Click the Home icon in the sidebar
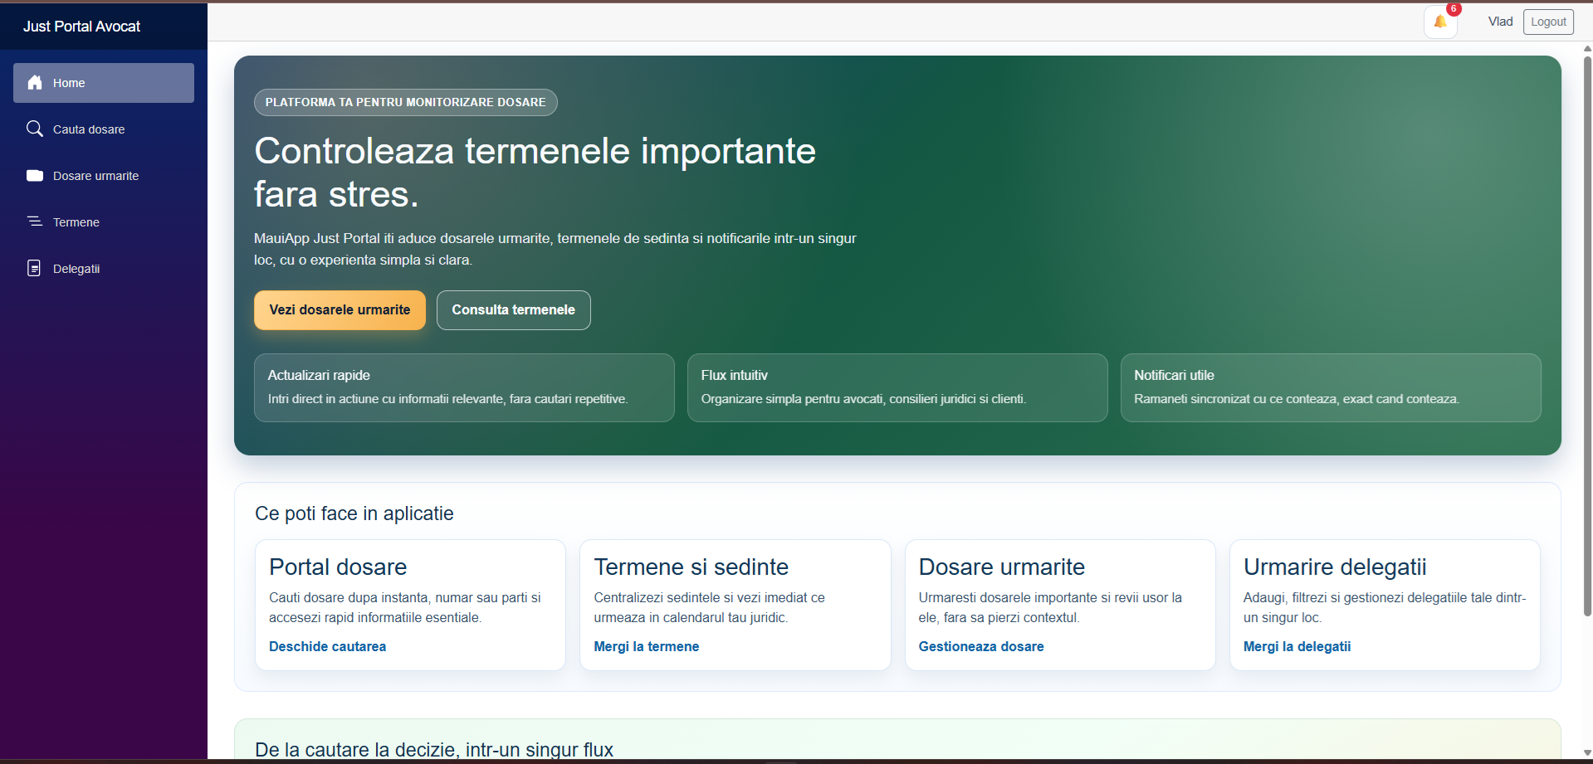1593x764 pixels. pyautogui.click(x=35, y=82)
